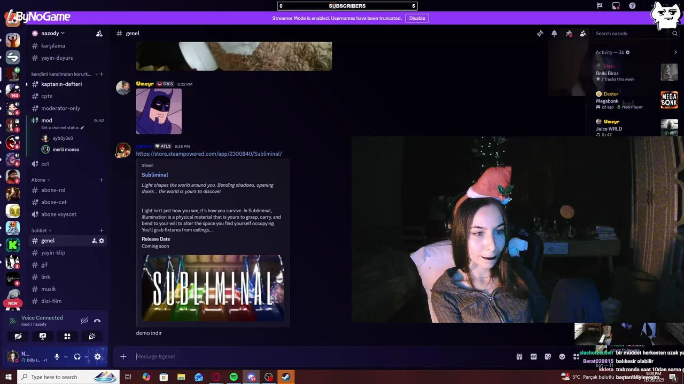Open the apps launcher in message bar
Screen dimensions: 684x384
point(576,357)
